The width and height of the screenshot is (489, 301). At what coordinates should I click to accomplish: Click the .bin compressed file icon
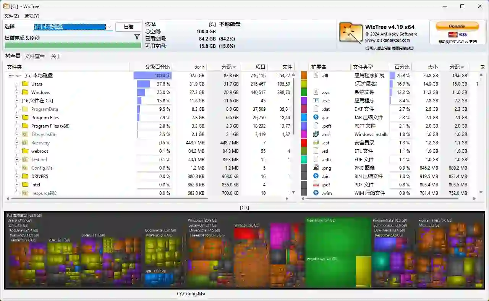click(316, 176)
